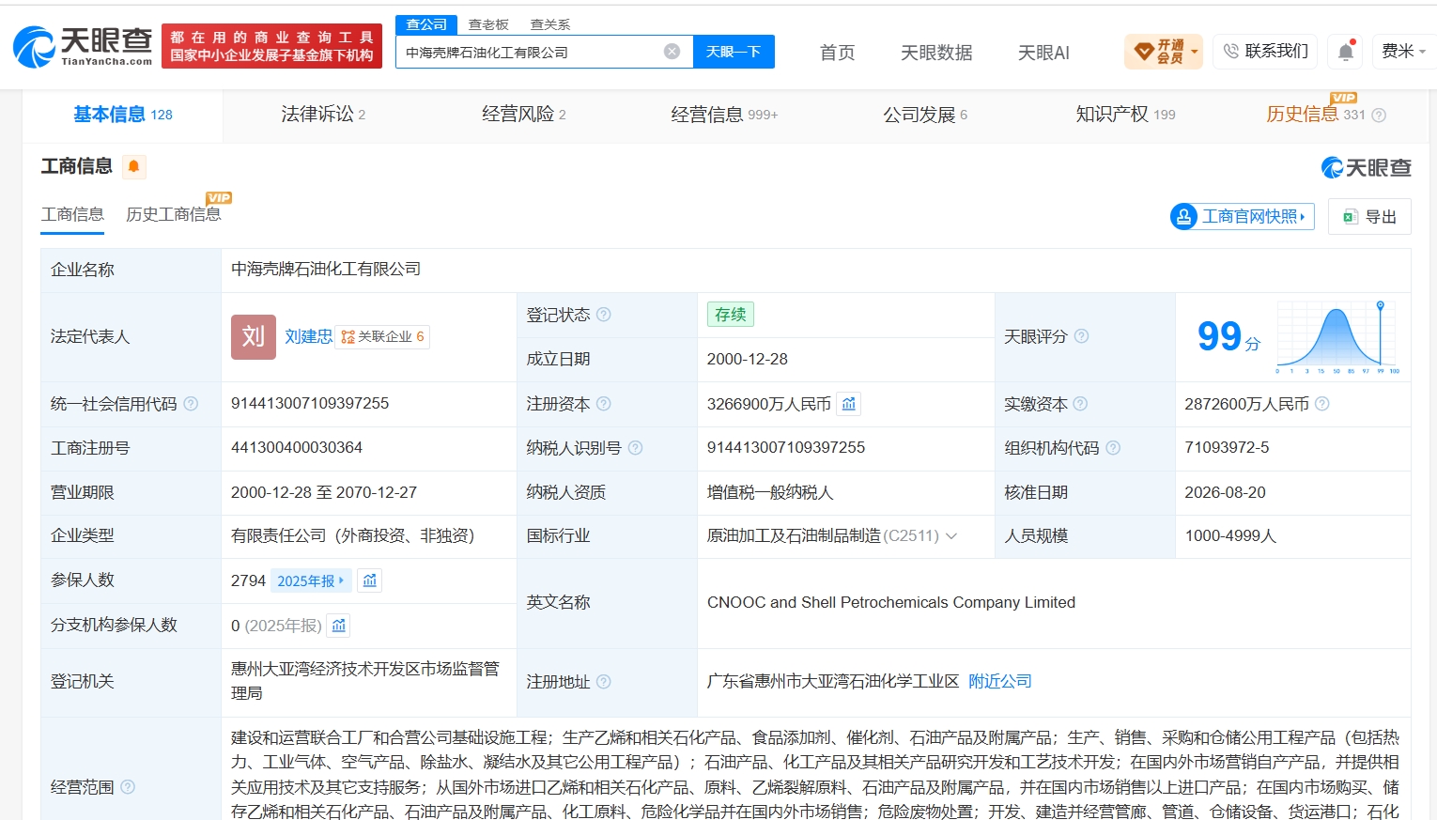Open the help icon beside 实缴资本 label

pos(1080,404)
